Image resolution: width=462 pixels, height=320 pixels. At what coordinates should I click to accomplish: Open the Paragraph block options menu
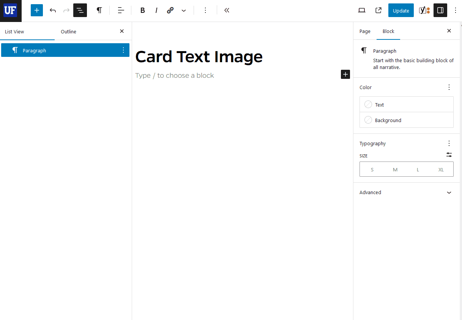[123, 50]
